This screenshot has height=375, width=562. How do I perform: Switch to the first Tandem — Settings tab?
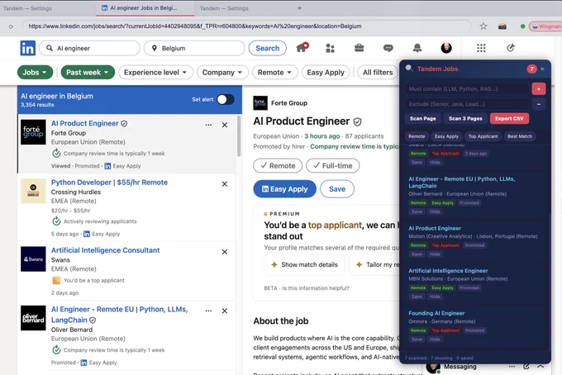coord(27,8)
